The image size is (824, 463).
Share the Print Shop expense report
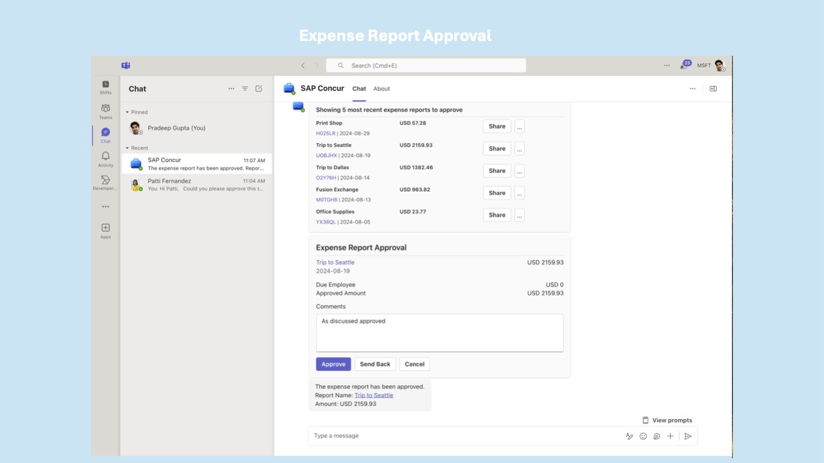tap(497, 127)
